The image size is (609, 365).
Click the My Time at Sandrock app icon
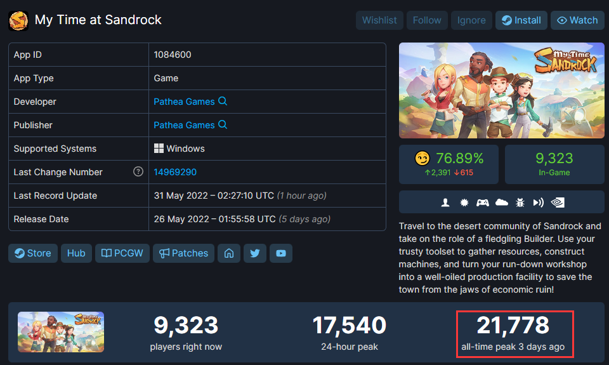pyautogui.click(x=18, y=20)
